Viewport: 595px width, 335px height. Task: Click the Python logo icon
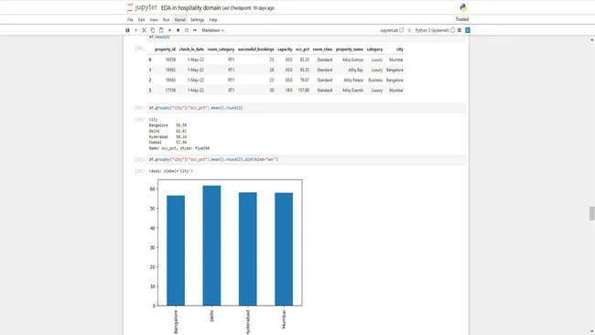pos(463,7)
